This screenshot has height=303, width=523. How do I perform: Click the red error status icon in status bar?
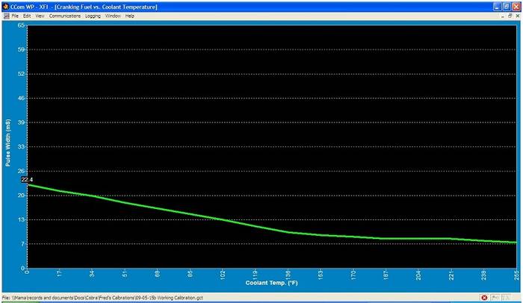click(x=484, y=297)
